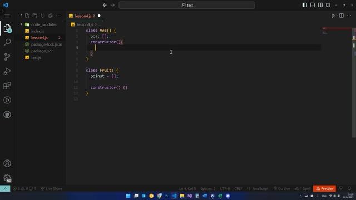This screenshot has width=356, height=200.
Task: Open the Manage gear menu
Action: pyautogui.click(x=7, y=178)
